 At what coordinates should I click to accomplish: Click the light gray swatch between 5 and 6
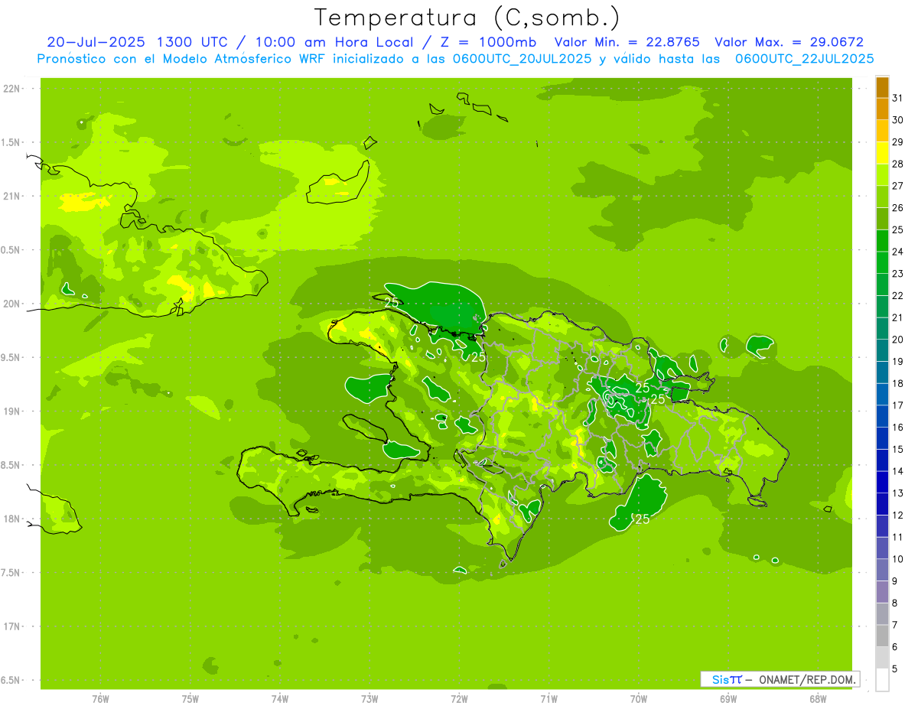click(x=882, y=658)
